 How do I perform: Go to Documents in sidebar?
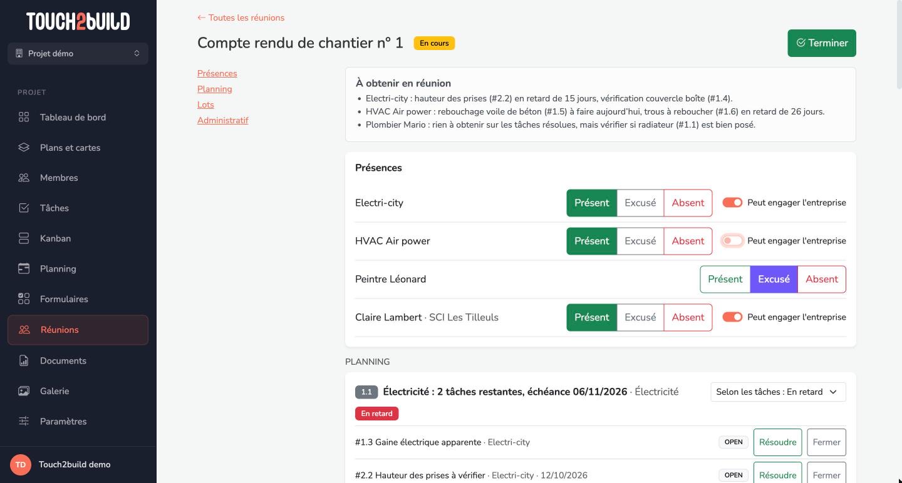point(78,360)
